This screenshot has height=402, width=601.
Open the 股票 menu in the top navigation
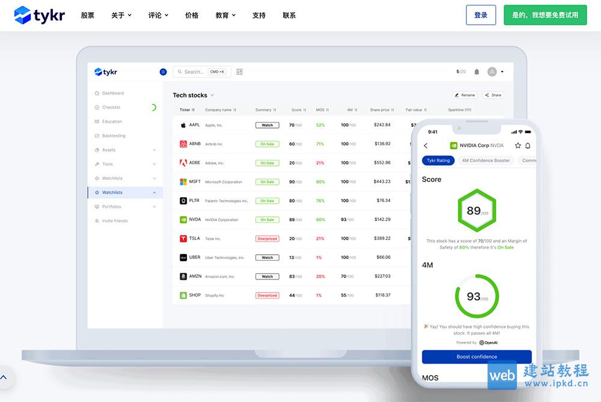click(88, 15)
